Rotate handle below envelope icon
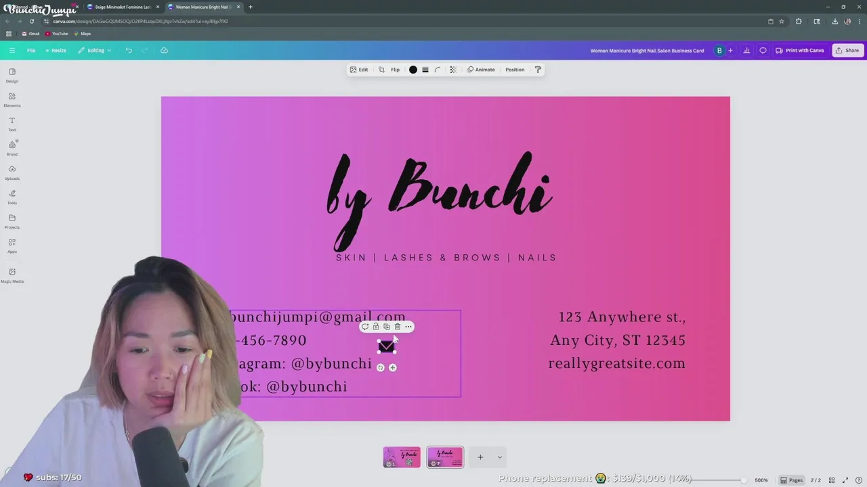The image size is (867, 487). 380,367
